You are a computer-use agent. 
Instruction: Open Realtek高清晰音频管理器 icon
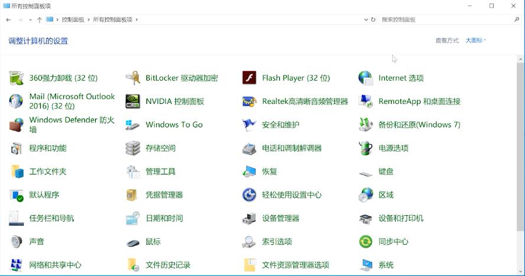[249, 101]
